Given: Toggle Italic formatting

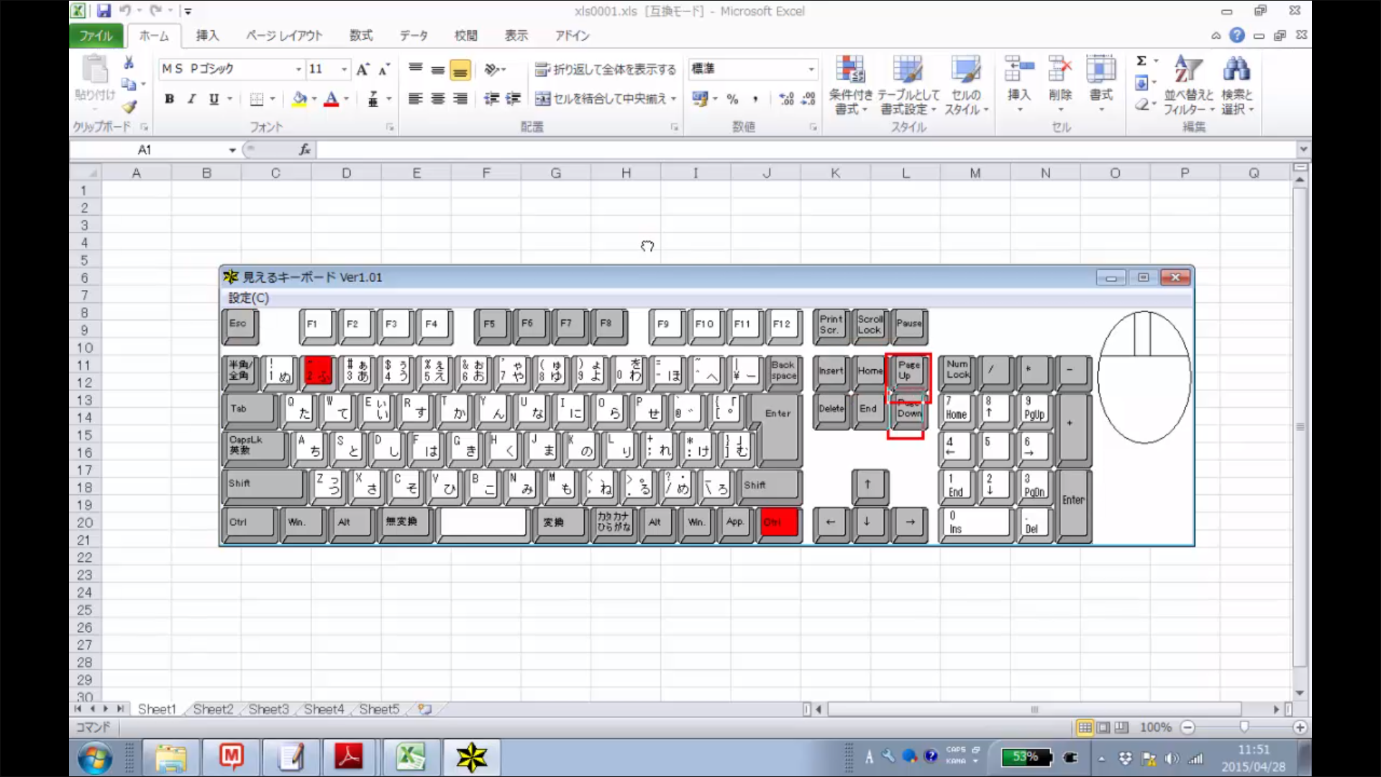Looking at the screenshot, I should pos(191,99).
